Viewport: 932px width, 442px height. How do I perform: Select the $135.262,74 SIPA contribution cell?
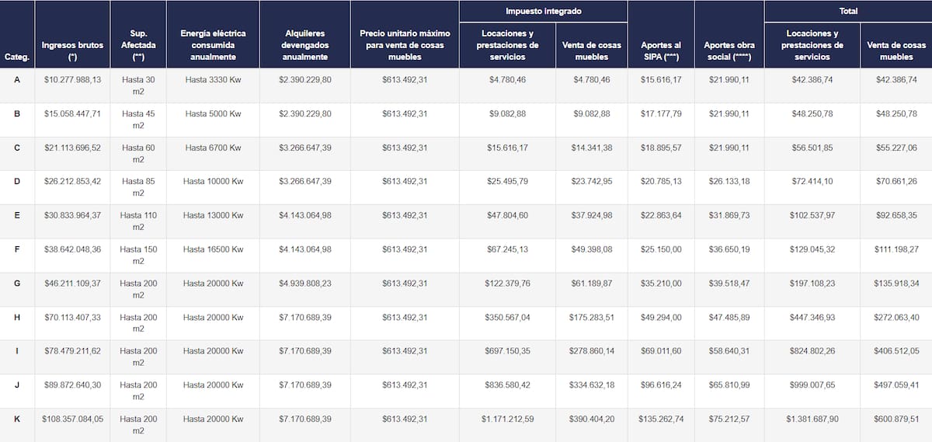pos(661,419)
